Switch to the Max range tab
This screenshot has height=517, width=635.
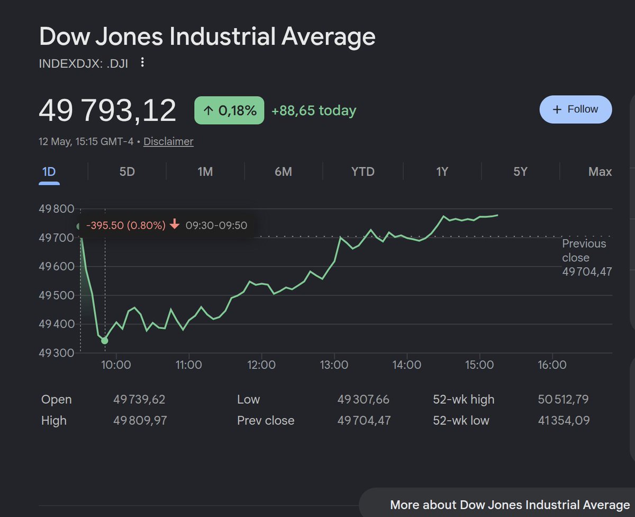pos(600,171)
